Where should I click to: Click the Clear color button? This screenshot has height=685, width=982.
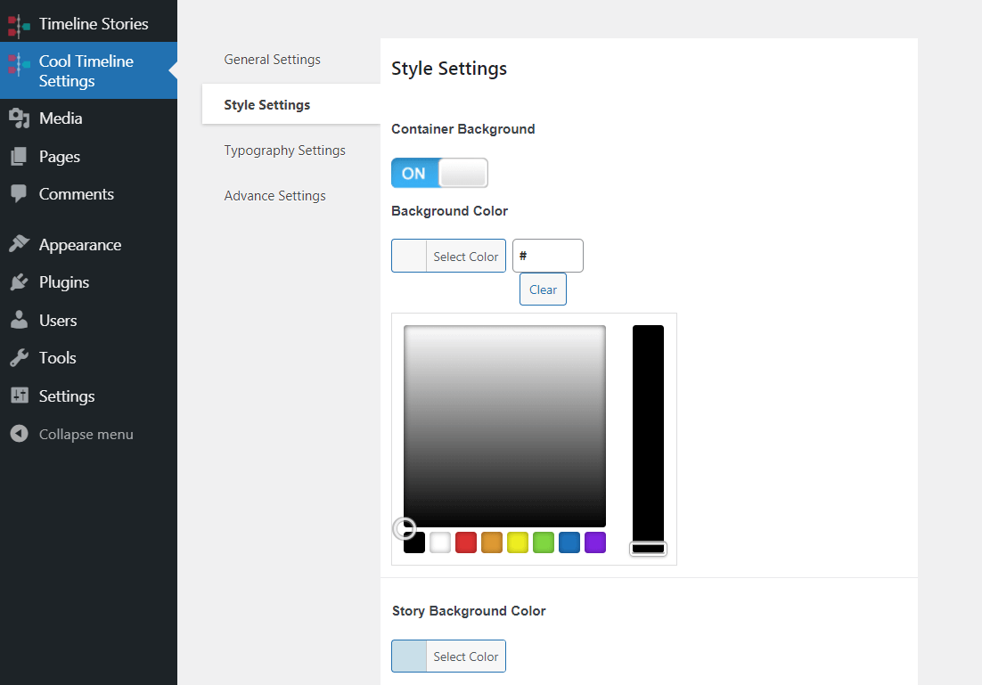[x=543, y=289]
